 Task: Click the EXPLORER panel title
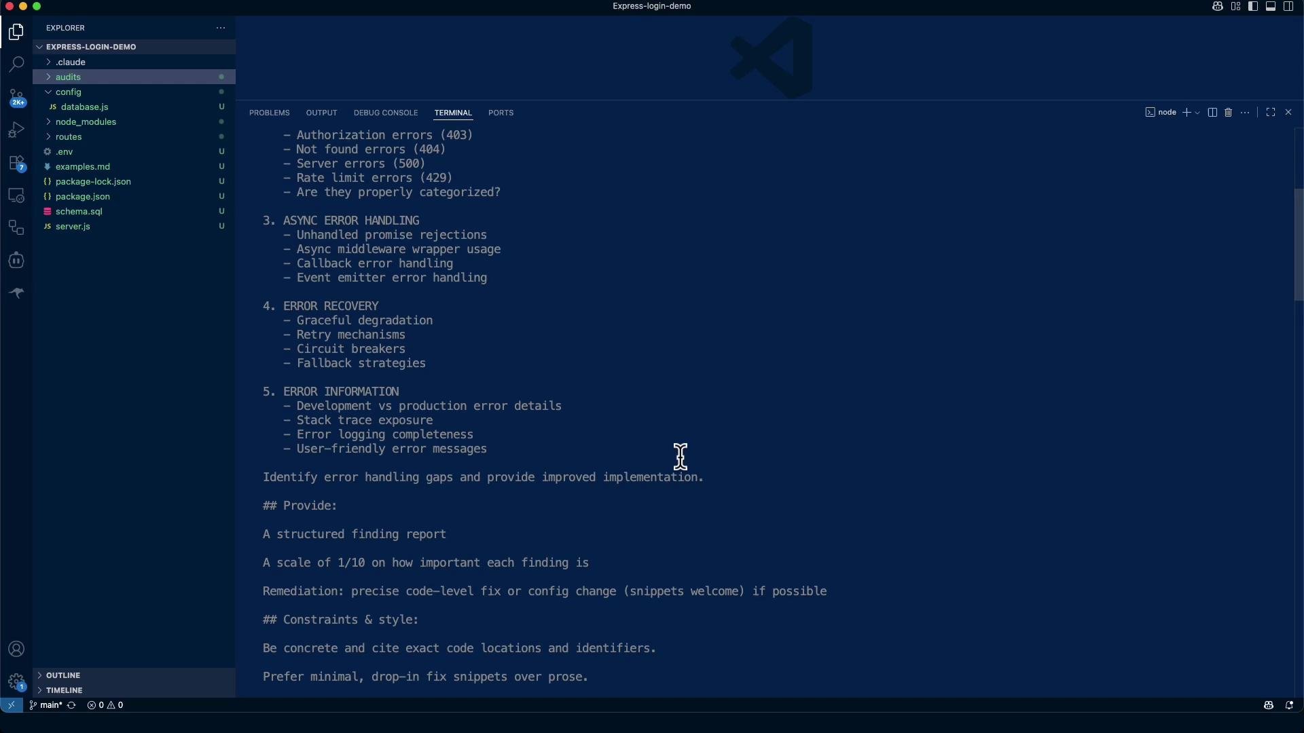65,28
